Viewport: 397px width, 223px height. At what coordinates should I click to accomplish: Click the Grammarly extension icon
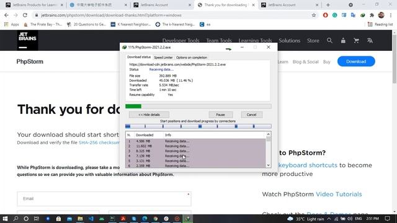tap(335, 15)
